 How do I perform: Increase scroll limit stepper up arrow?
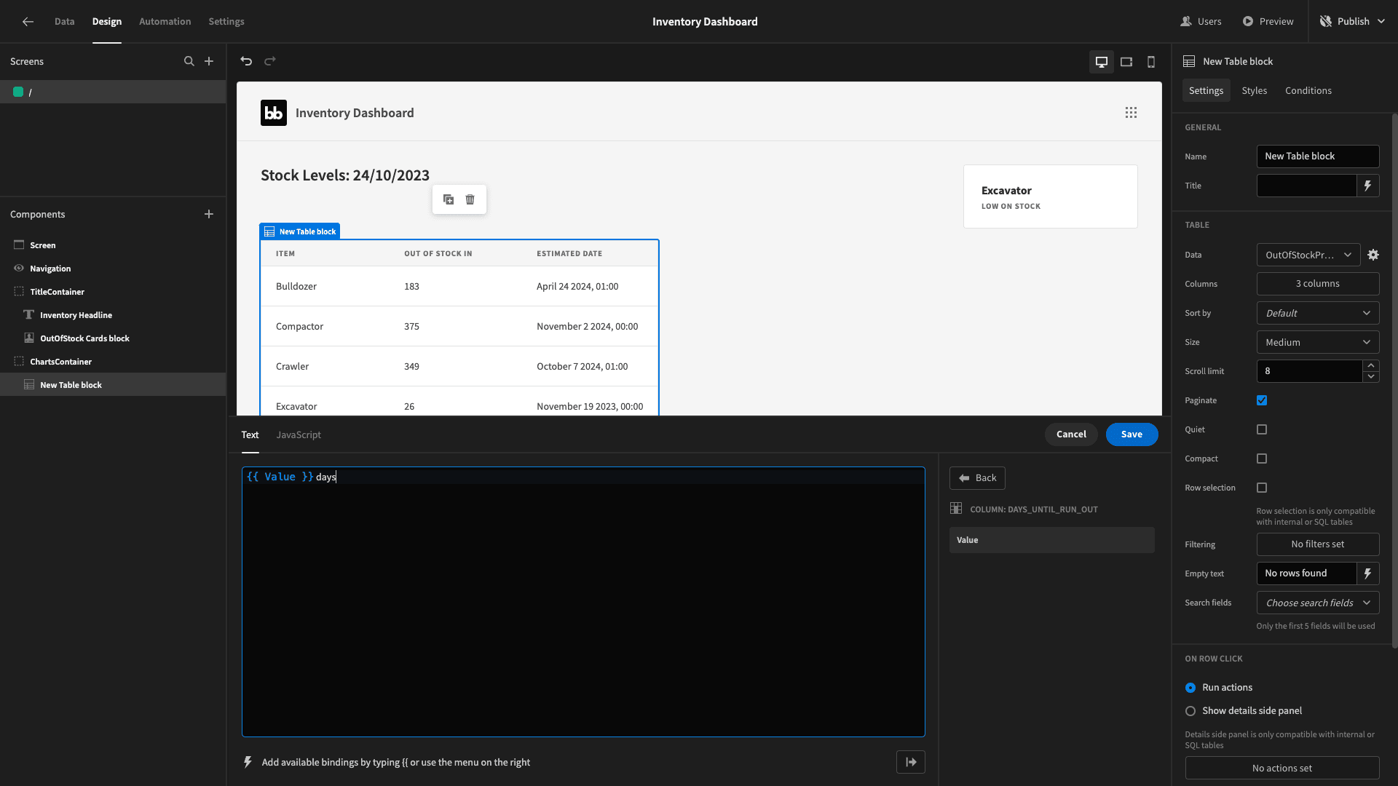coord(1371,365)
